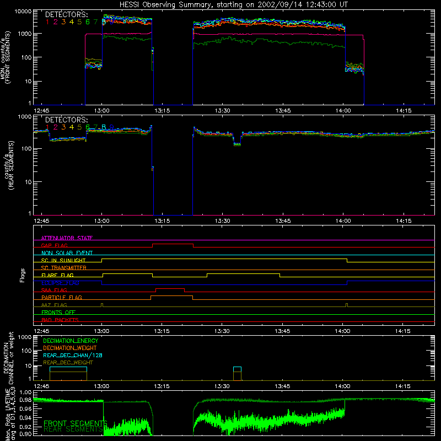
Task: Click 14:15 time tick under front segments panel
Action: click(404, 111)
